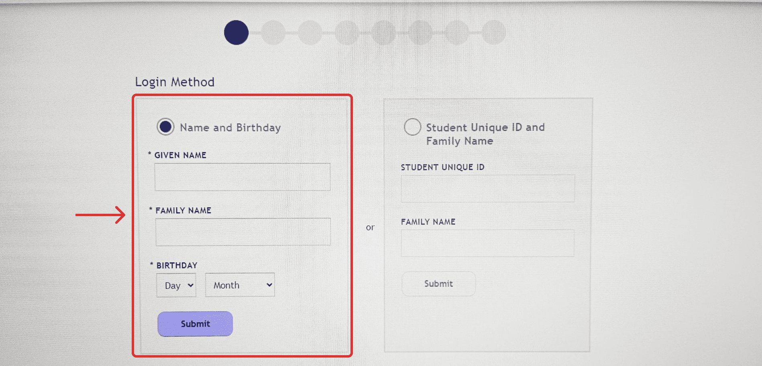This screenshot has width=762, height=366.
Task: Click the Family Name field below Student ID
Action: [487, 243]
